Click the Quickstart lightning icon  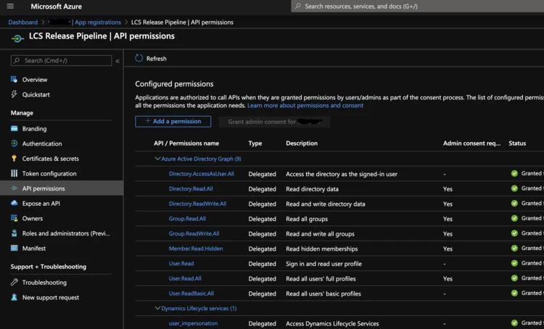point(15,94)
